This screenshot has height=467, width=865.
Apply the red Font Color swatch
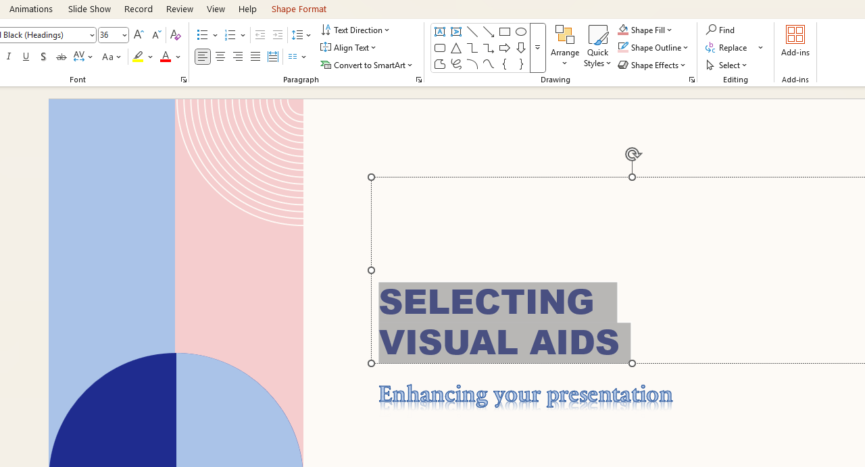coord(165,57)
